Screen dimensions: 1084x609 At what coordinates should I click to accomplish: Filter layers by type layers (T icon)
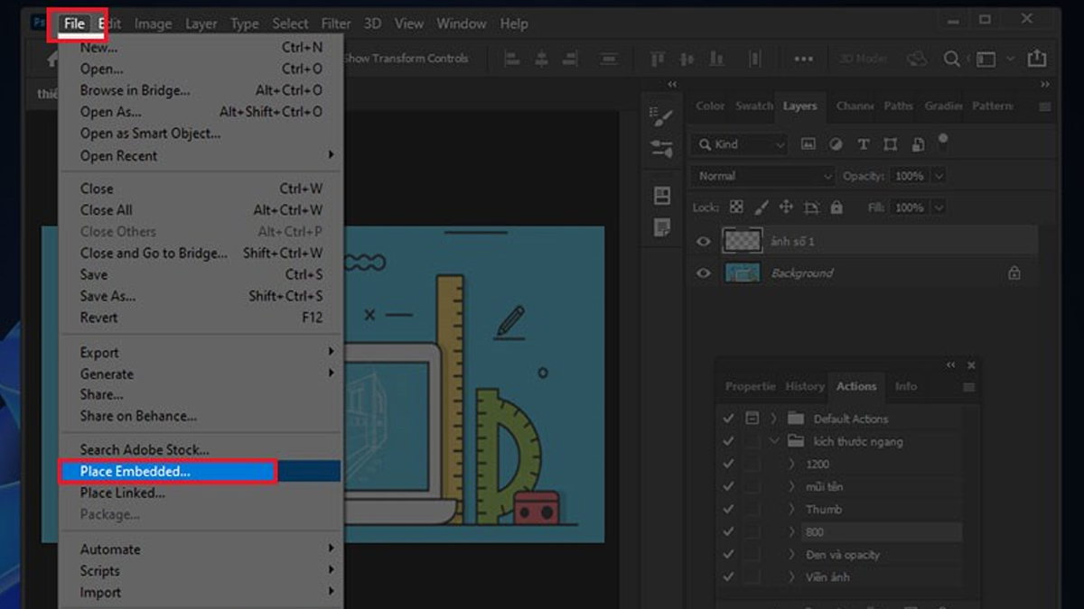pyautogui.click(x=863, y=144)
